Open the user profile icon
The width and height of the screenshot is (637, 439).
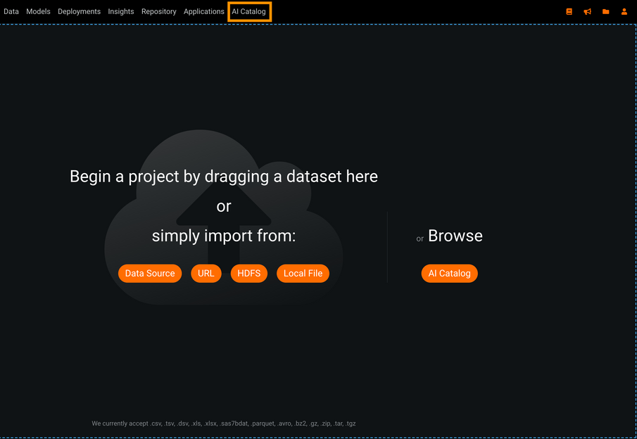[624, 12]
